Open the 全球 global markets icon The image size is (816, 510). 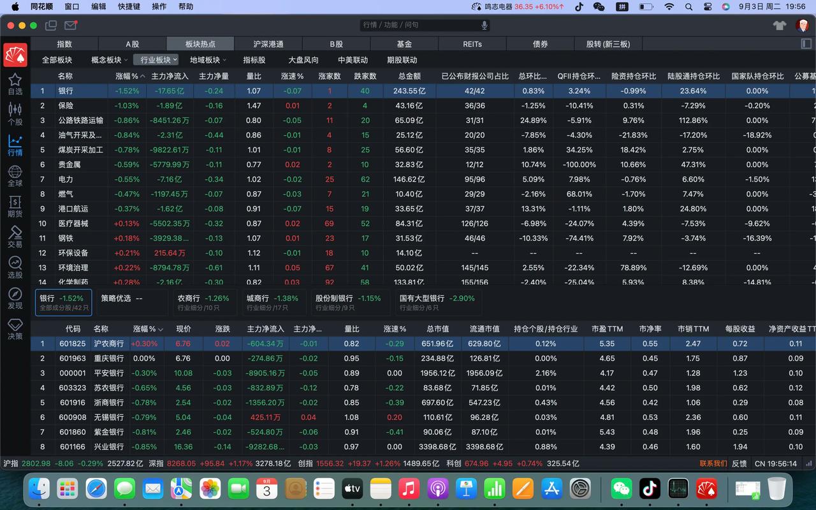[x=14, y=173]
